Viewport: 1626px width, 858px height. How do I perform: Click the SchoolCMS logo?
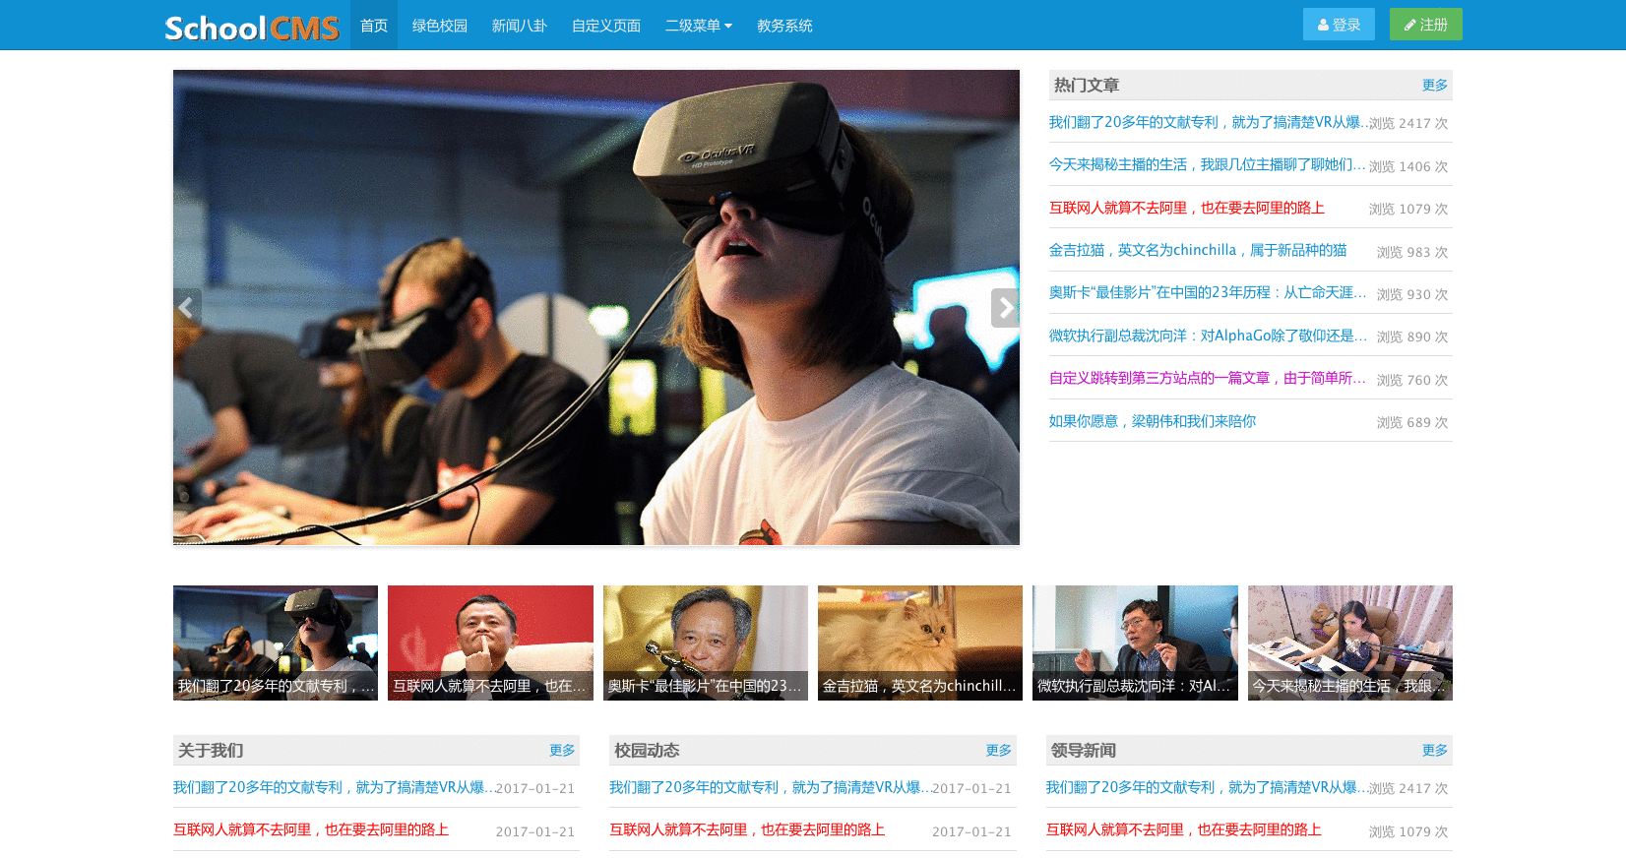pos(252,28)
